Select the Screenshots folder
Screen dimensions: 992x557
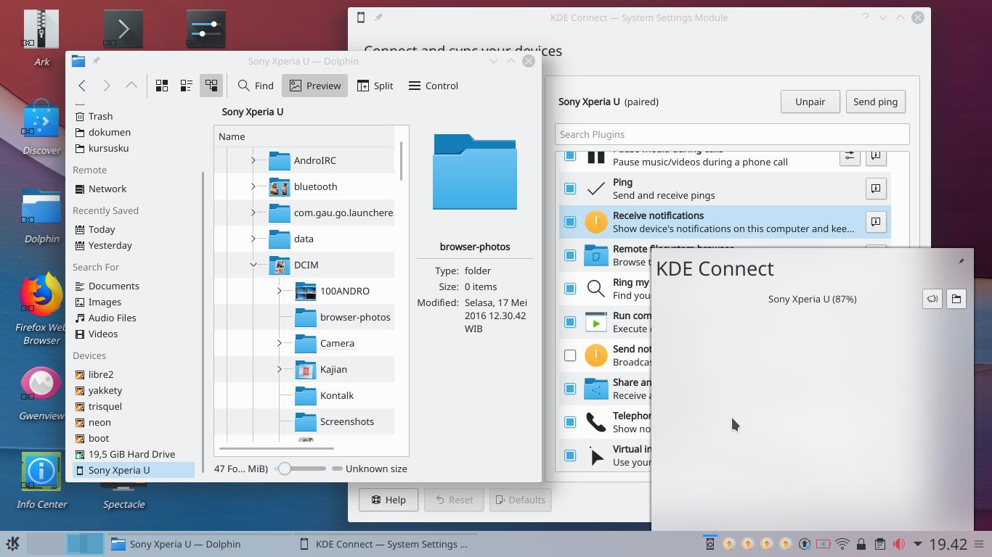click(335, 421)
